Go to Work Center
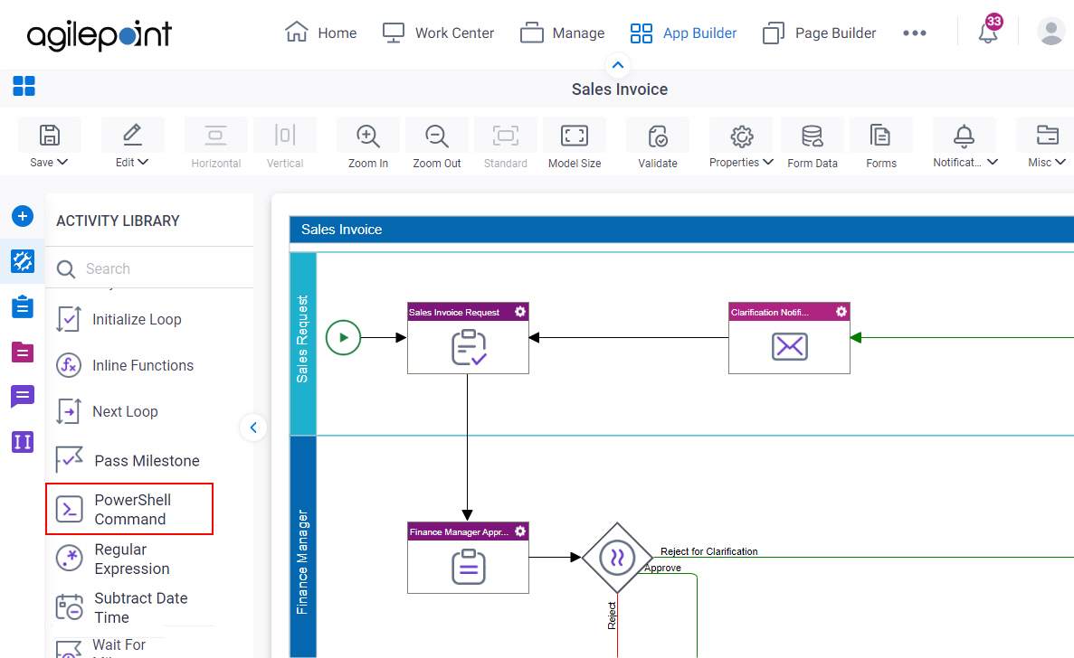Image resolution: width=1074 pixels, height=658 pixels. (x=438, y=33)
